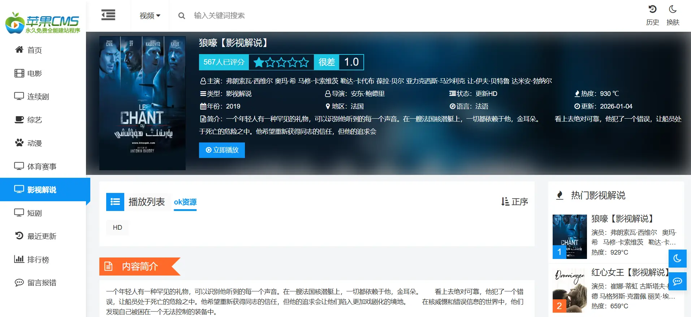The height and width of the screenshot is (317, 691).
Task: Select the ok资源 source tab
Action: (185, 202)
